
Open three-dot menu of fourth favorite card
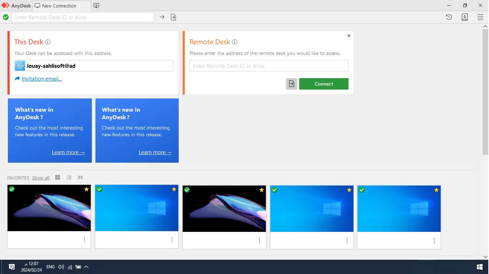(x=347, y=240)
